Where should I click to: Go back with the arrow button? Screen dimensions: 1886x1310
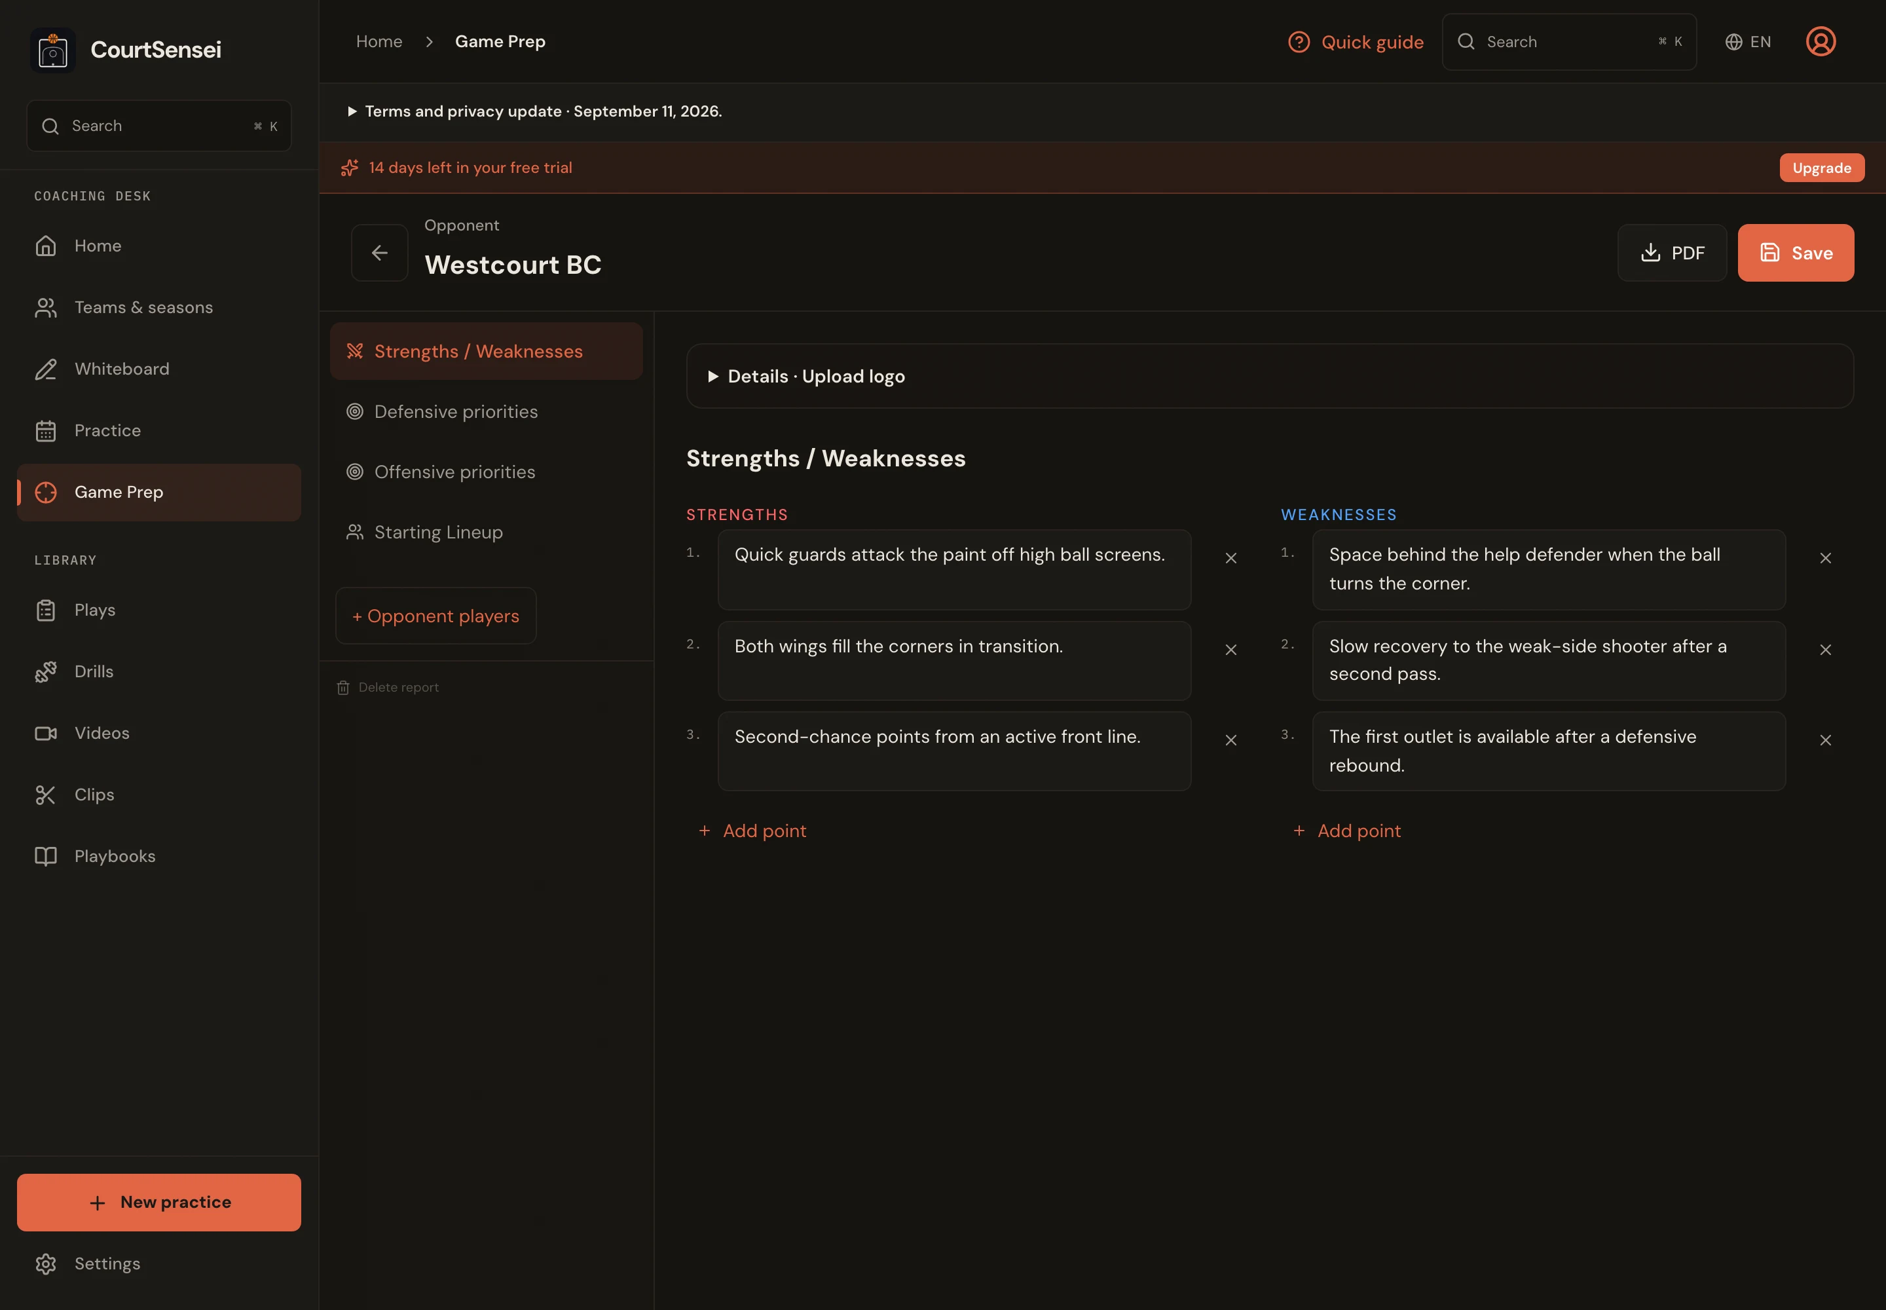coord(379,253)
